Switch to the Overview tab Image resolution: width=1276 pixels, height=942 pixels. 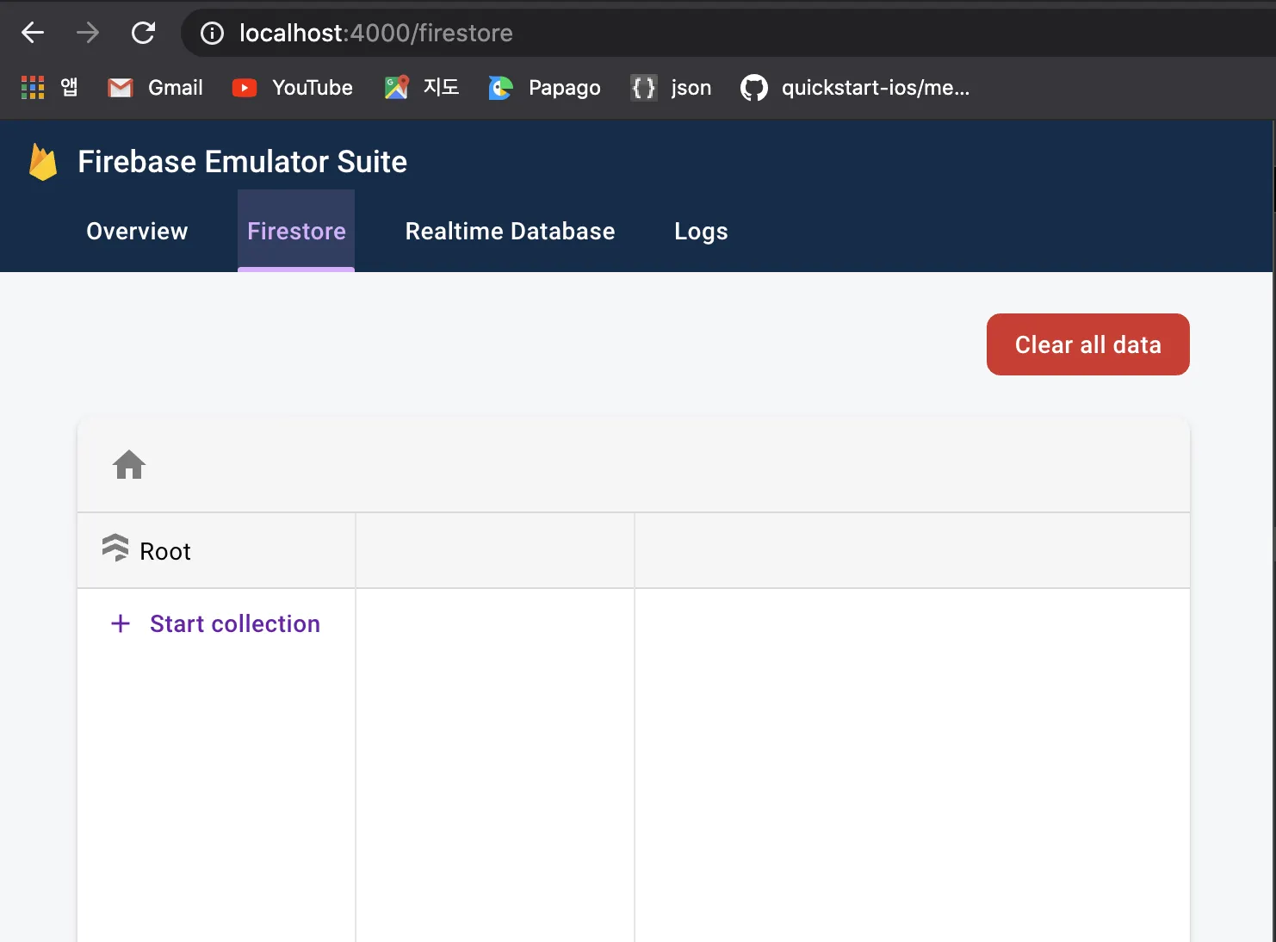137,231
